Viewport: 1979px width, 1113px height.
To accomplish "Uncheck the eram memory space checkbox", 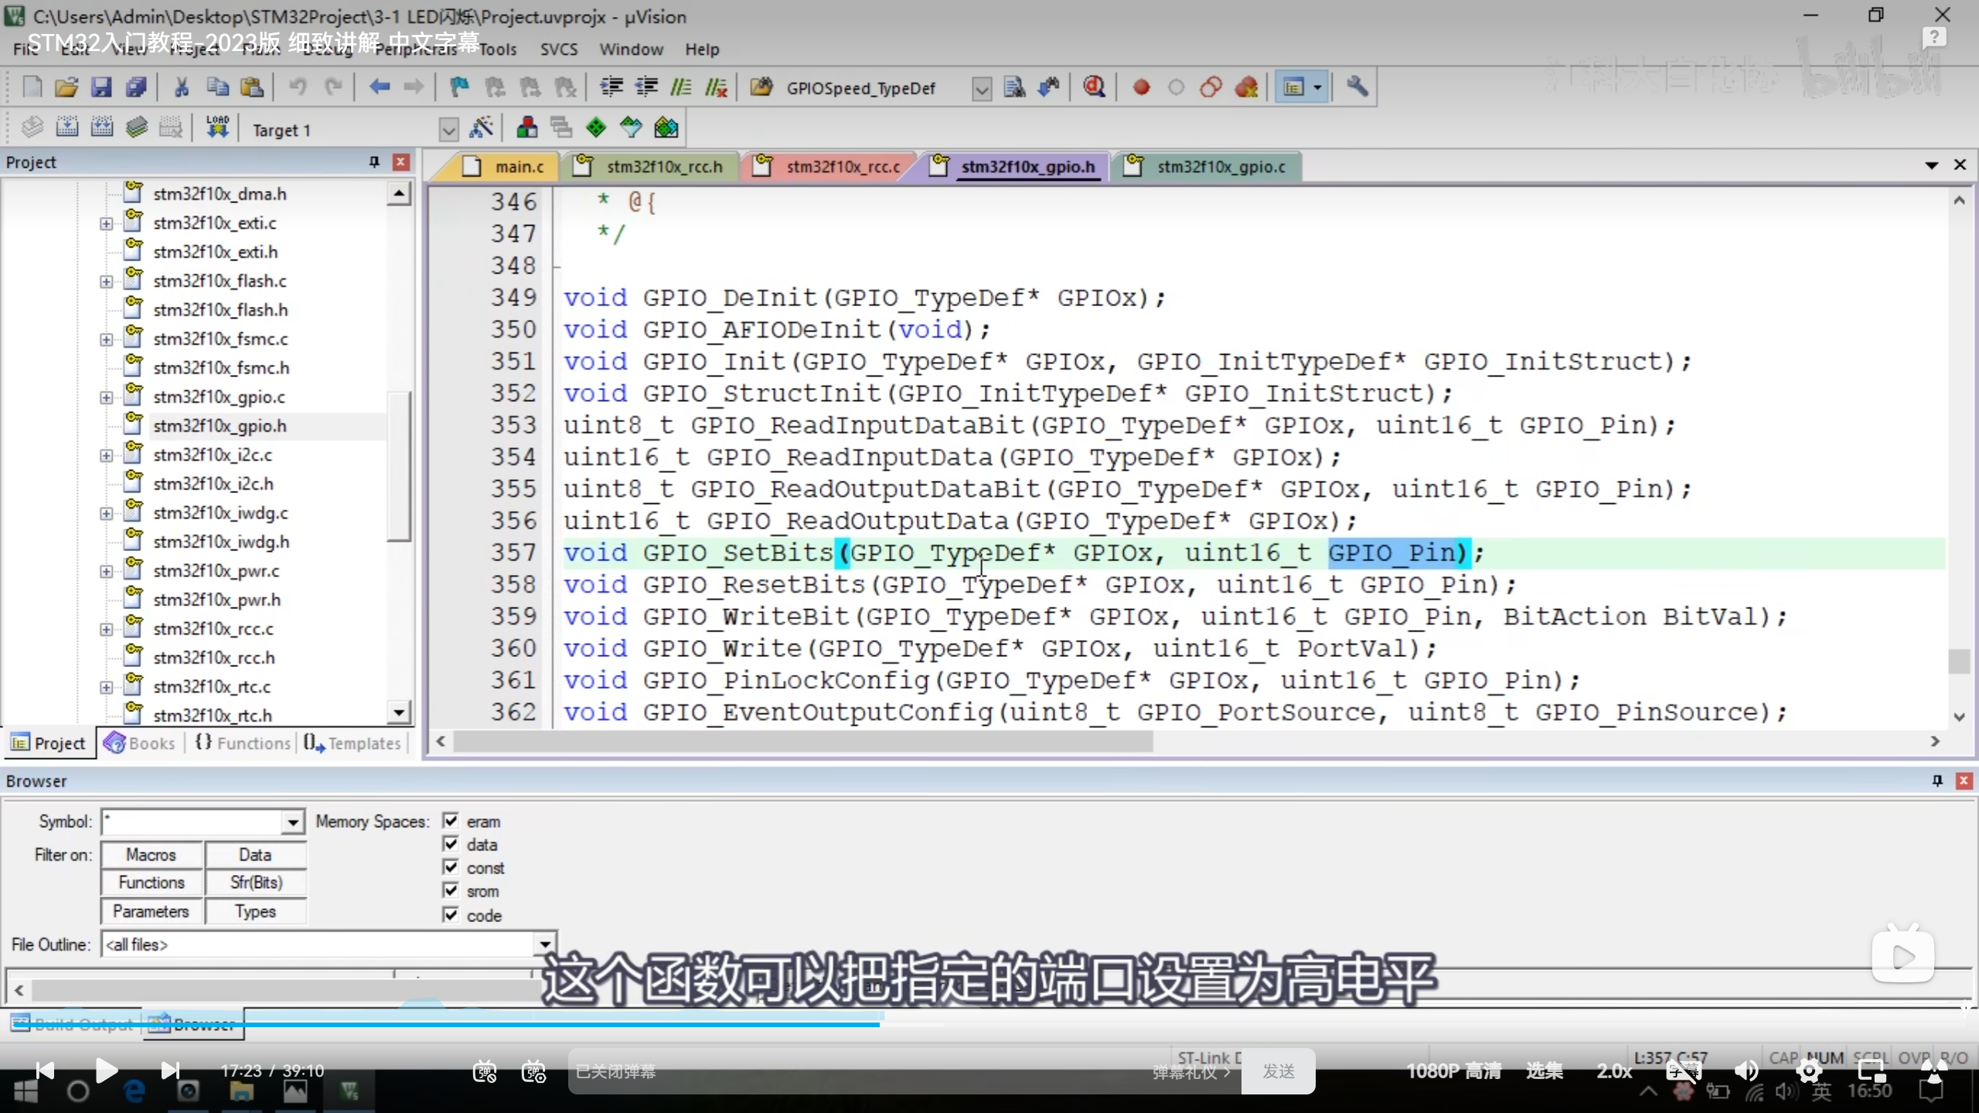I will click(x=451, y=821).
